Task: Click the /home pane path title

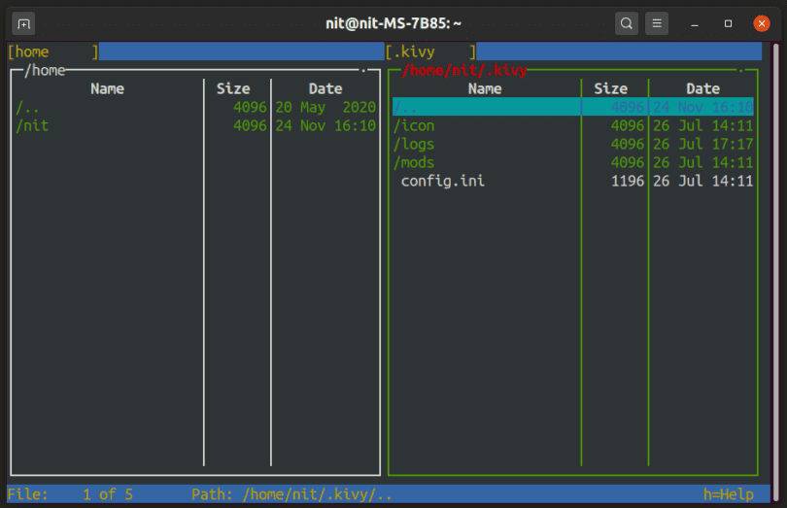Action: tap(45, 70)
